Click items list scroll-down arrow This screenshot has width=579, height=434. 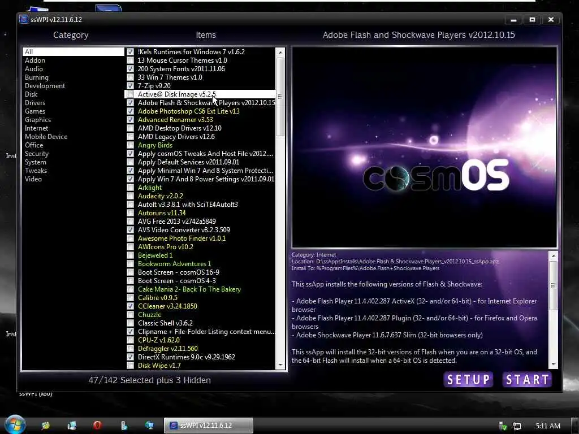(280, 364)
